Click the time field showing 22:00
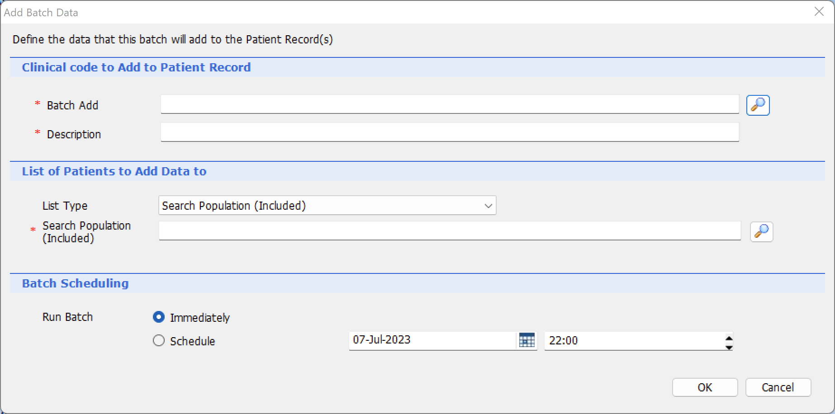The image size is (835, 414). (634, 341)
